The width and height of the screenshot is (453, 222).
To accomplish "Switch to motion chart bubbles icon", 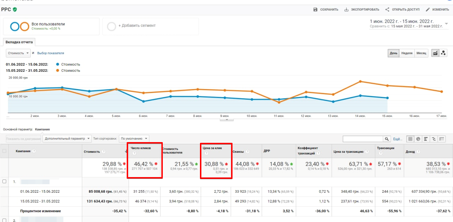I will [443, 53].
